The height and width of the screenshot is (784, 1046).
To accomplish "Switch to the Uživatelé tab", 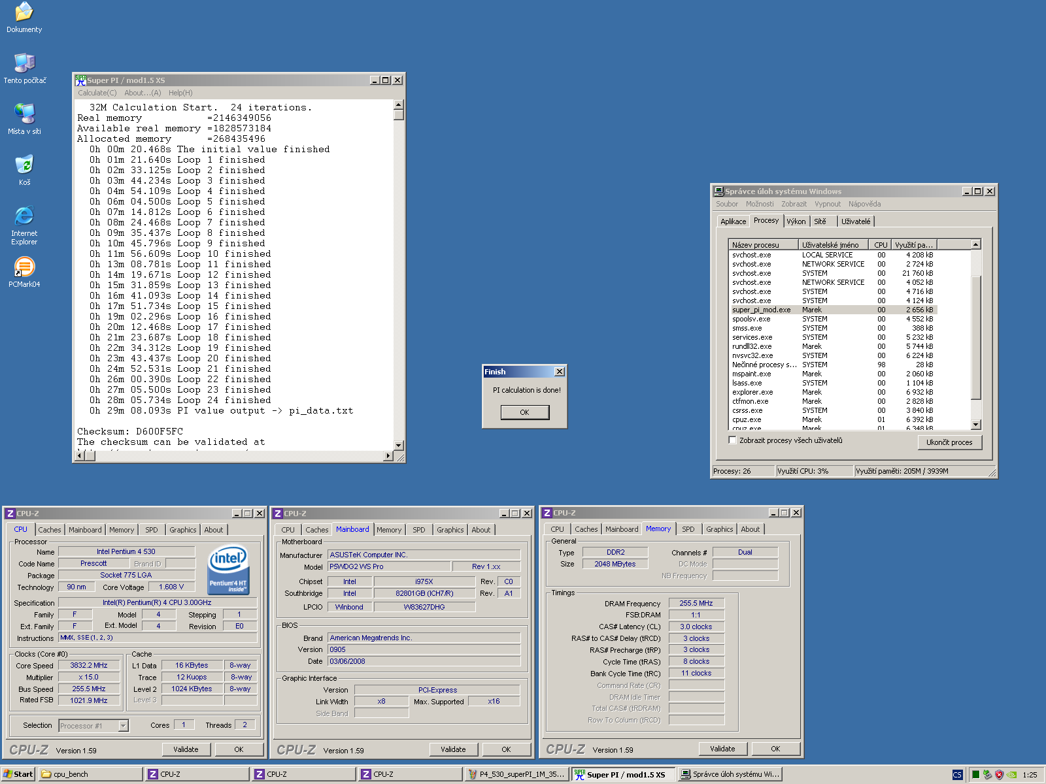I will [856, 221].
